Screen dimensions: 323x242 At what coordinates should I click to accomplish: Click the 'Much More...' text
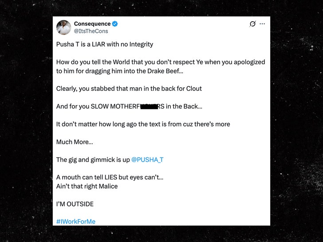pos(75,142)
